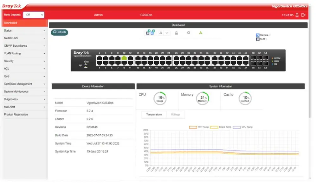Screen dimensions: 316x188
Task: Click the Refresh button on the dashboard
Action: tap(60, 32)
